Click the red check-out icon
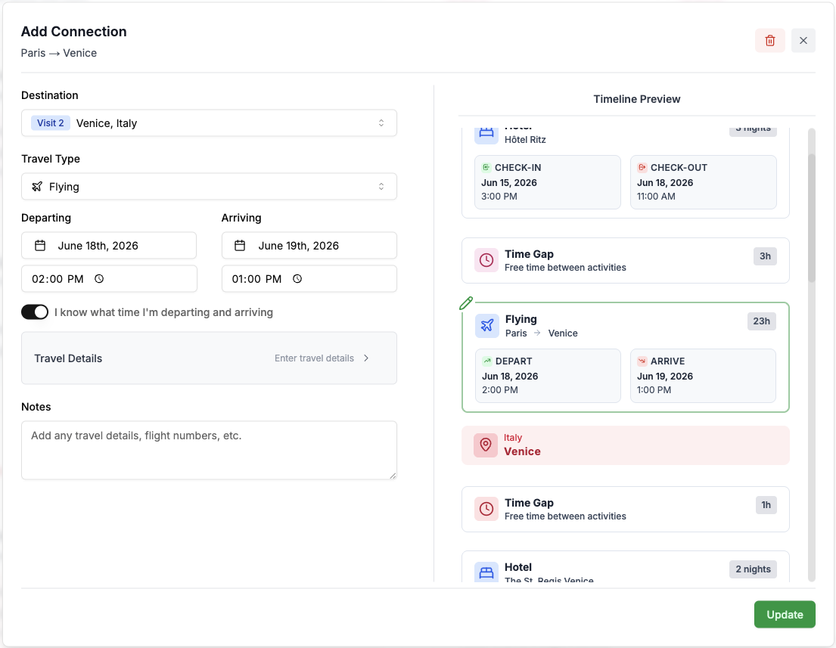The width and height of the screenshot is (836, 648). (642, 167)
